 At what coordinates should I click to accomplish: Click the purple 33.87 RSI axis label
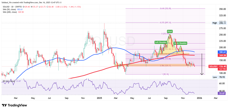(x=222, y=93)
